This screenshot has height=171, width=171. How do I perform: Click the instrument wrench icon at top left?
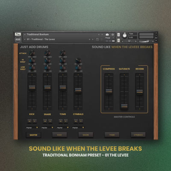tap(18, 34)
